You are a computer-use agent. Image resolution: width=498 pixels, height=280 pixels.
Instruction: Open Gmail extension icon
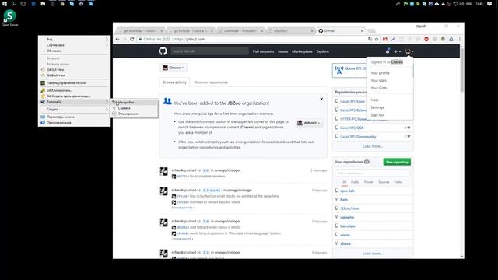coord(385,39)
